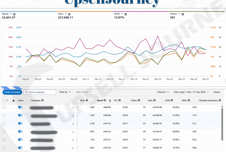The width and height of the screenshot is (226, 152).
Task: Sort by the ROAS column header
Action: click(x=184, y=100)
